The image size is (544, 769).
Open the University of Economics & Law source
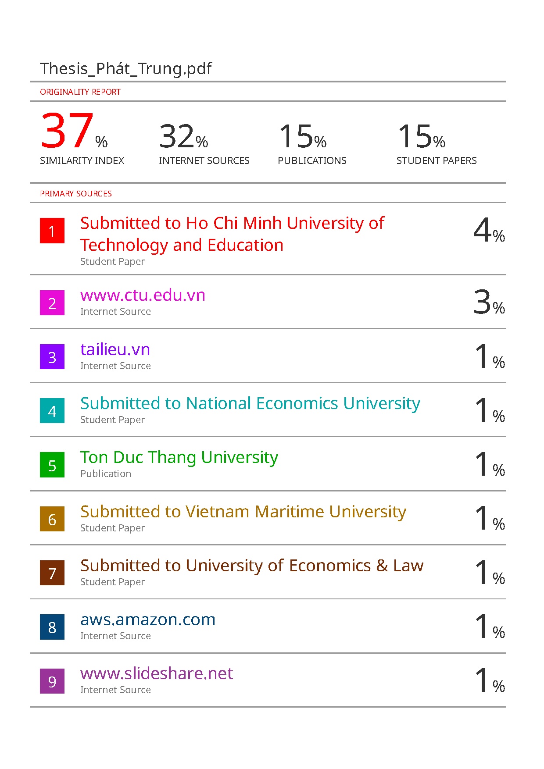[x=252, y=566]
